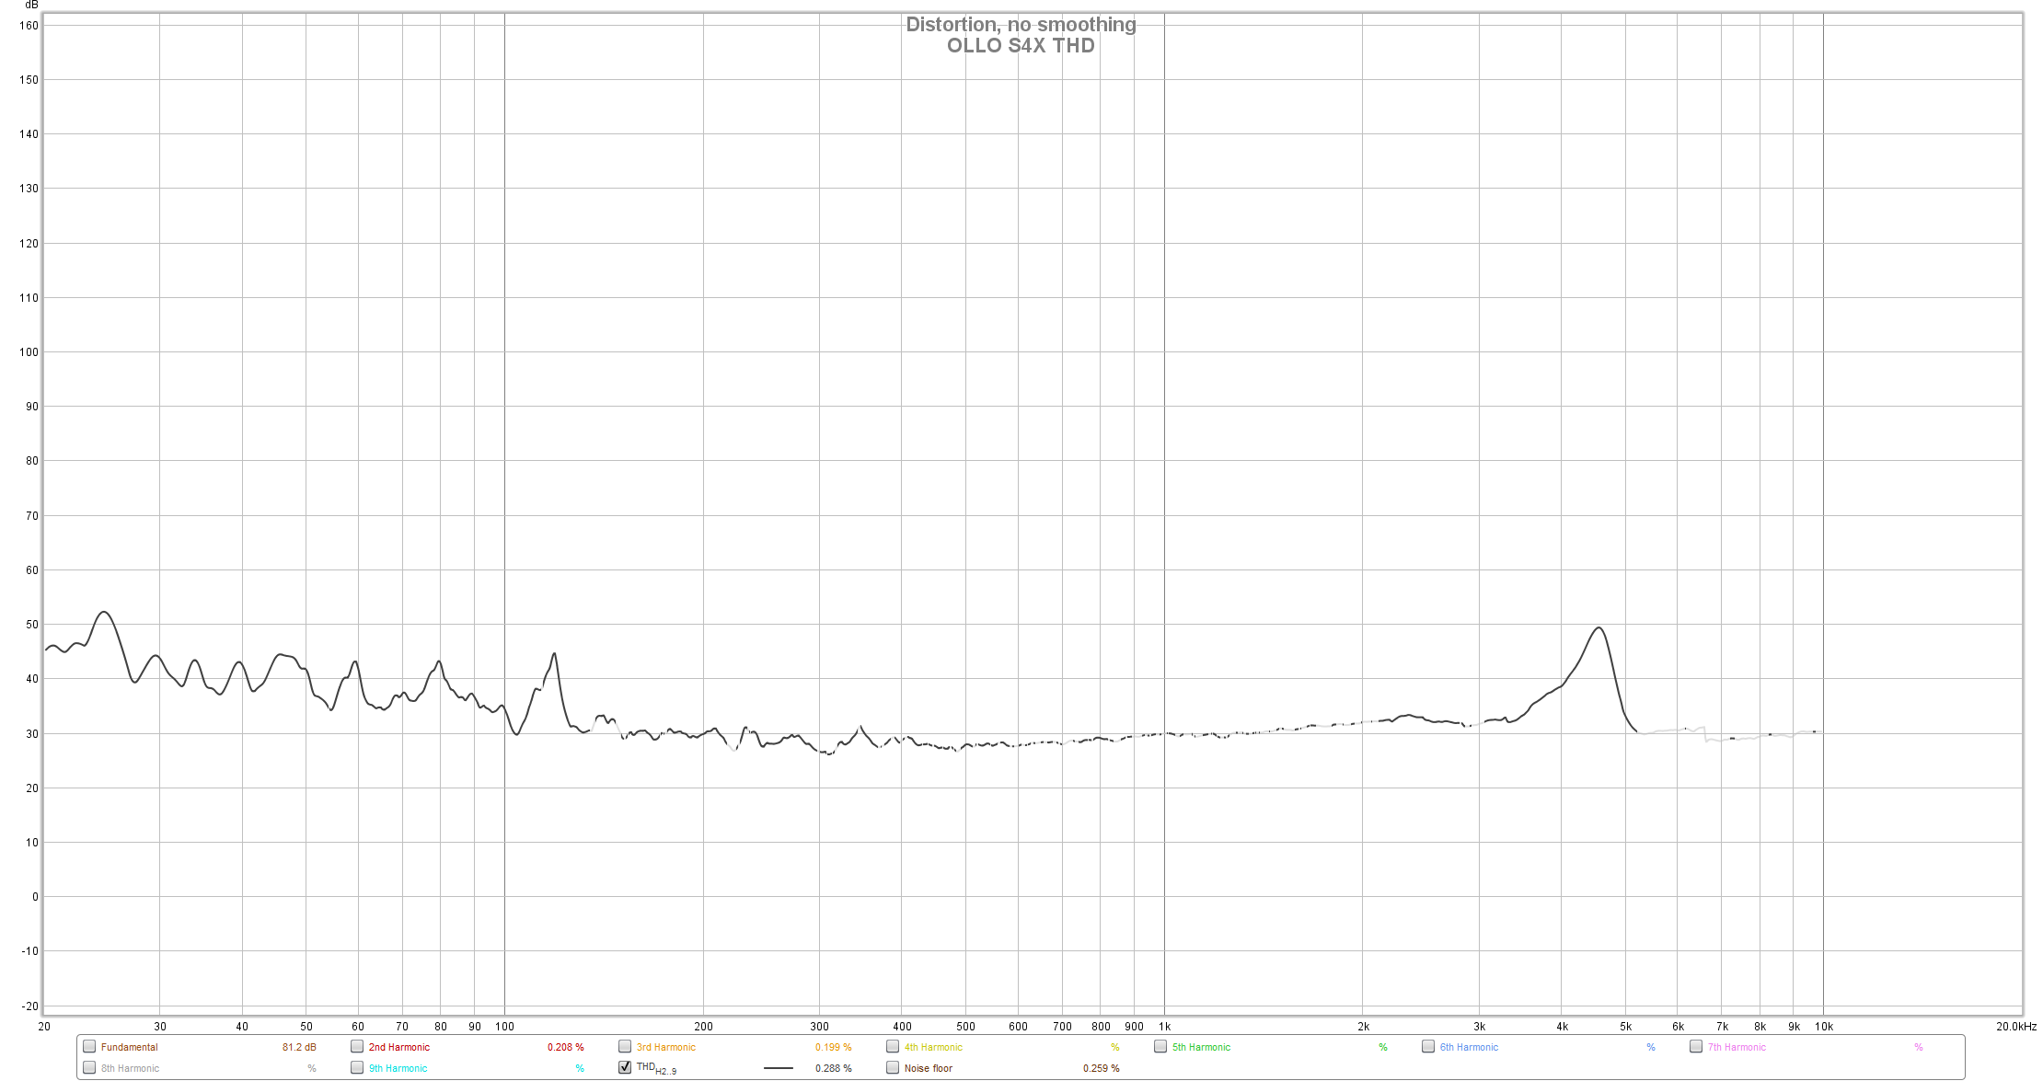Click the Fundamental 81.2 dB value

coord(299,1047)
